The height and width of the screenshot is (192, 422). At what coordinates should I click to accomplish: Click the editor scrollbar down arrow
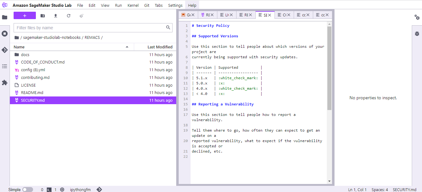click(x=329, y=181)
